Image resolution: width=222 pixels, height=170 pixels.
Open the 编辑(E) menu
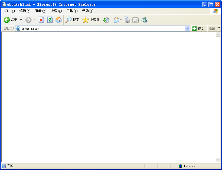point(25,11)
